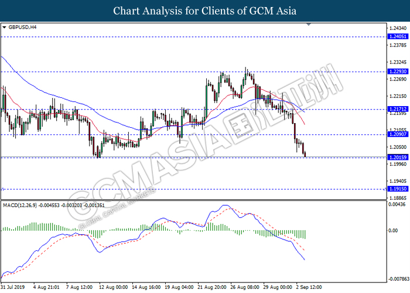Select the 1.21712 price level label
The image size is (410, 293).
[398, 109]
